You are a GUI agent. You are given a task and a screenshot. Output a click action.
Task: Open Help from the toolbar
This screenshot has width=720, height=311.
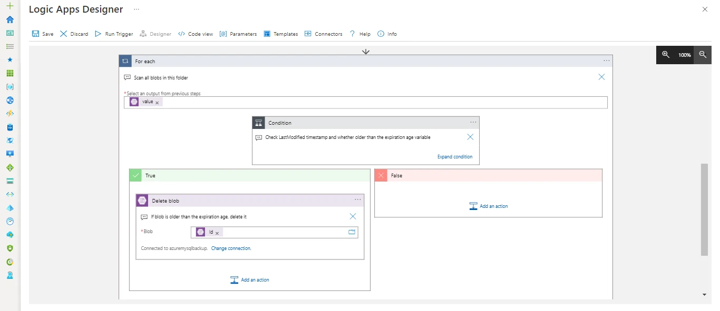tap(359, 33)
